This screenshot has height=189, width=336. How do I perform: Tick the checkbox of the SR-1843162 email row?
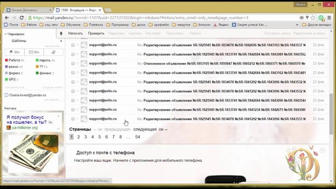point(73,72)
